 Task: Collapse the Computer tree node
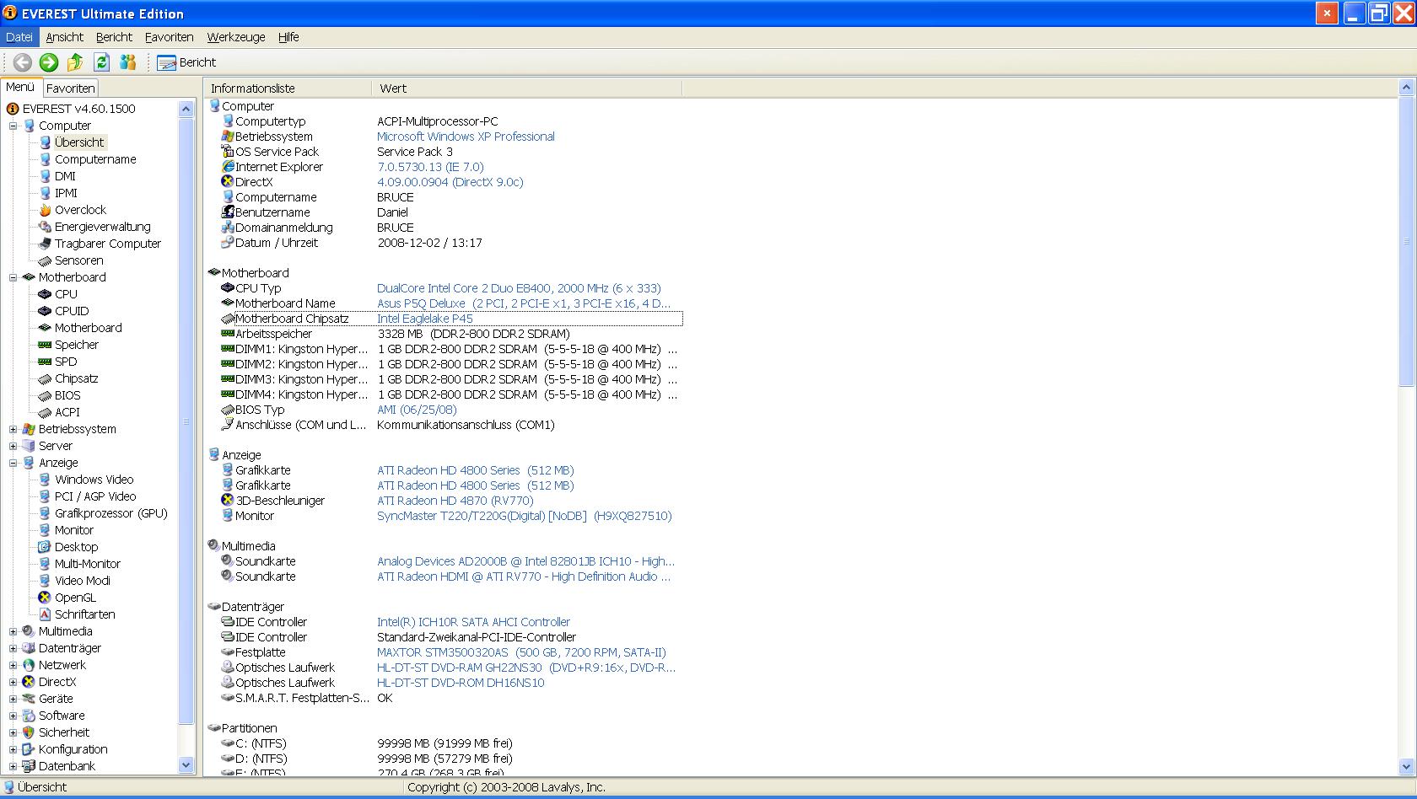pos(13,126)
